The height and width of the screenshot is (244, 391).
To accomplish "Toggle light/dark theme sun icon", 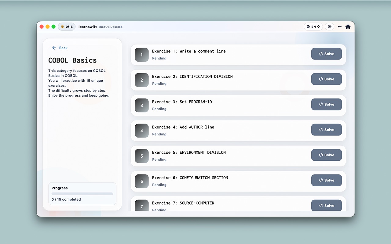I will 329,27.
